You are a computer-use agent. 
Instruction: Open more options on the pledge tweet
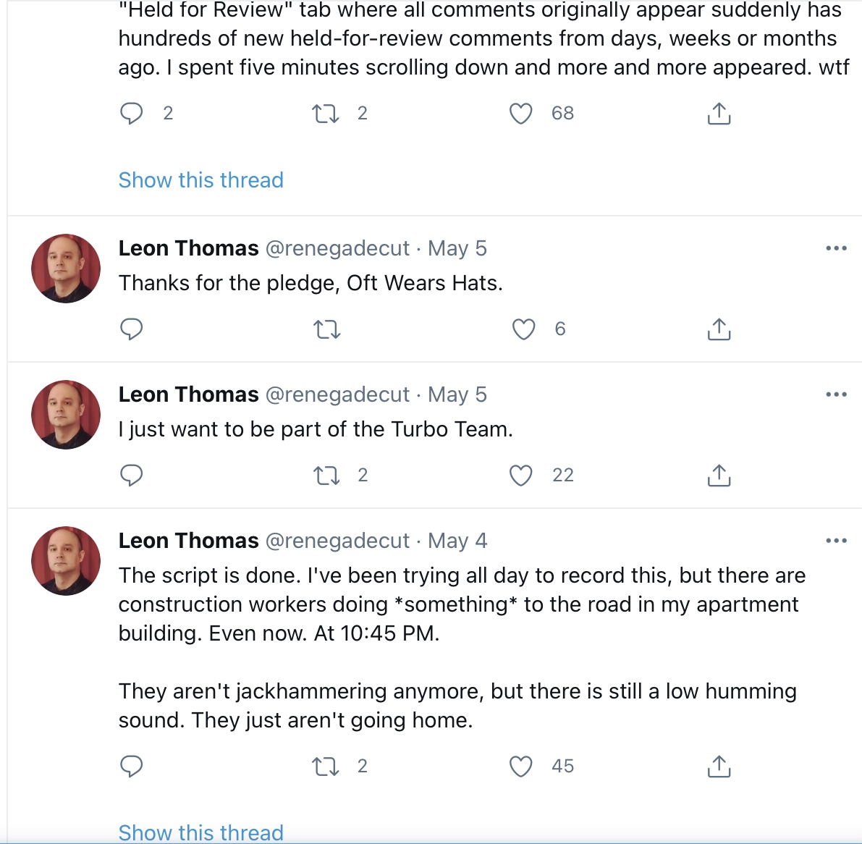point(836,248)
